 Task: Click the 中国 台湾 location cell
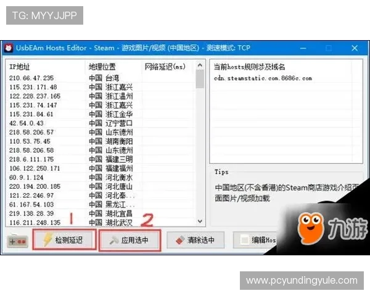(x=104, y=78)
